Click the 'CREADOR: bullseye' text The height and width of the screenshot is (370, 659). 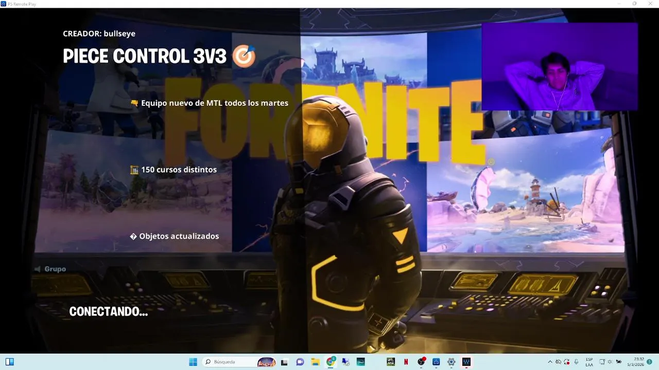(x=99, y=33)
